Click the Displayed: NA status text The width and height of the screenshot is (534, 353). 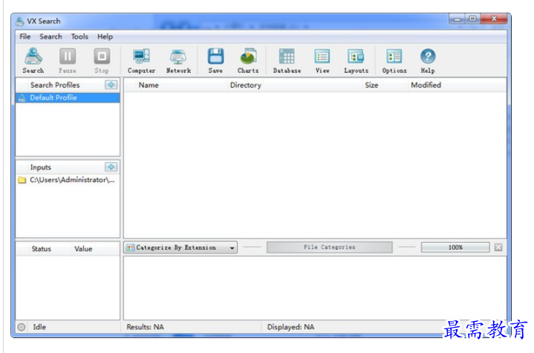pos(290,327)
